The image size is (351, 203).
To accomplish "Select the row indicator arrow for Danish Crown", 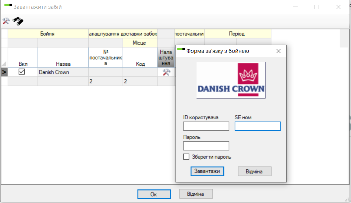I will pyautogui.click(x=4, y=72).
